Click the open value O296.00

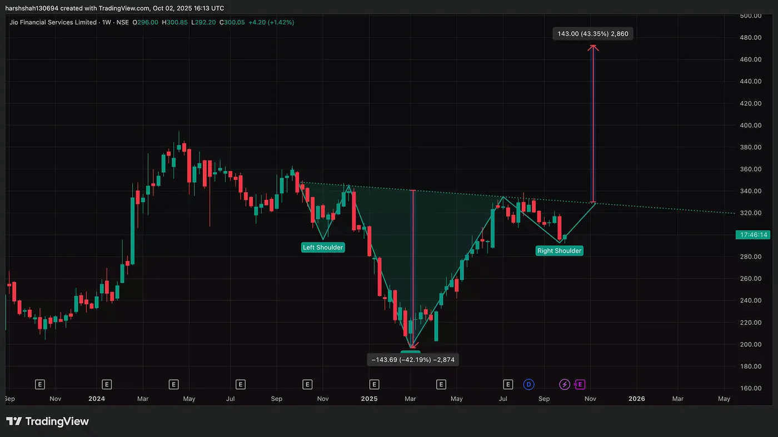tap(147, 22)
